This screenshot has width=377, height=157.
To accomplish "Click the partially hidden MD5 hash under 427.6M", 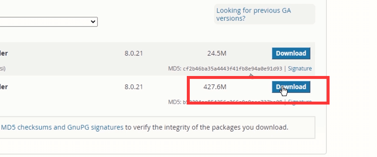I will (232, 102).
